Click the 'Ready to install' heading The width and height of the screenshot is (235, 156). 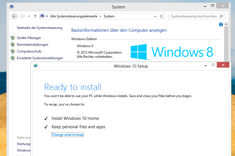click(x=73, y=87)
